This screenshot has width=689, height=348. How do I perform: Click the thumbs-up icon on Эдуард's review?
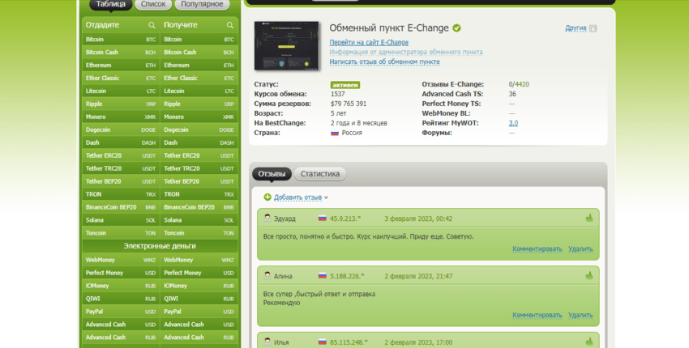click(589, 218)
